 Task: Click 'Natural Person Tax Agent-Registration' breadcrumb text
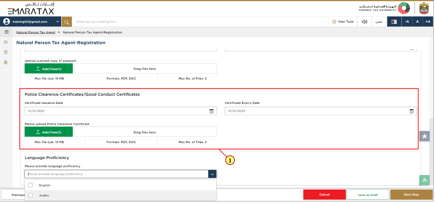[x=93, y=32]
